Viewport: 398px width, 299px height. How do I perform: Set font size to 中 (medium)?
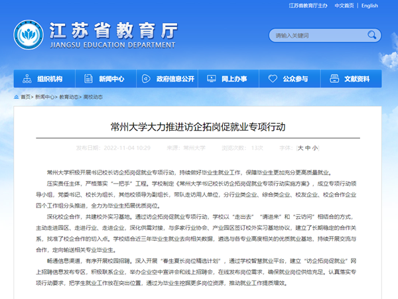click(308, 148)
